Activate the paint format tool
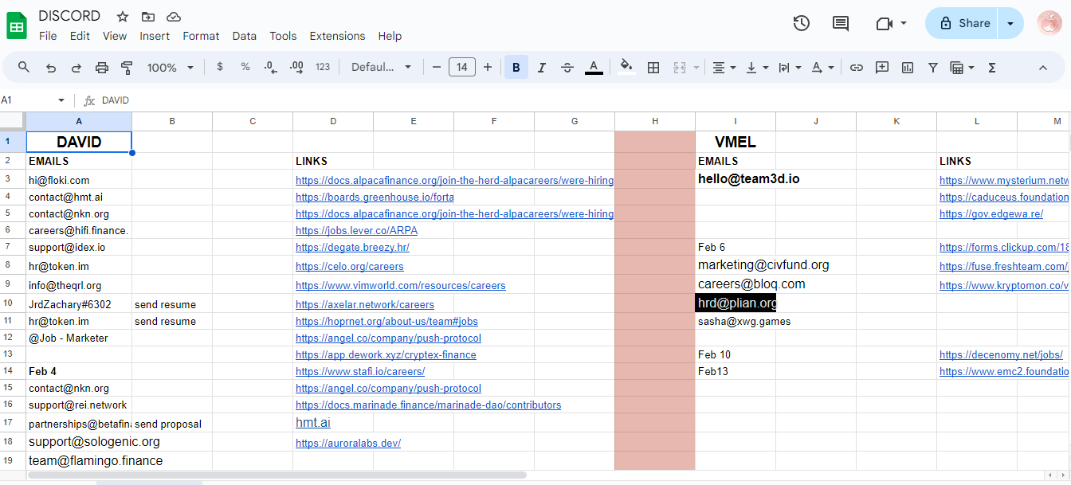 tap(127, 68)
